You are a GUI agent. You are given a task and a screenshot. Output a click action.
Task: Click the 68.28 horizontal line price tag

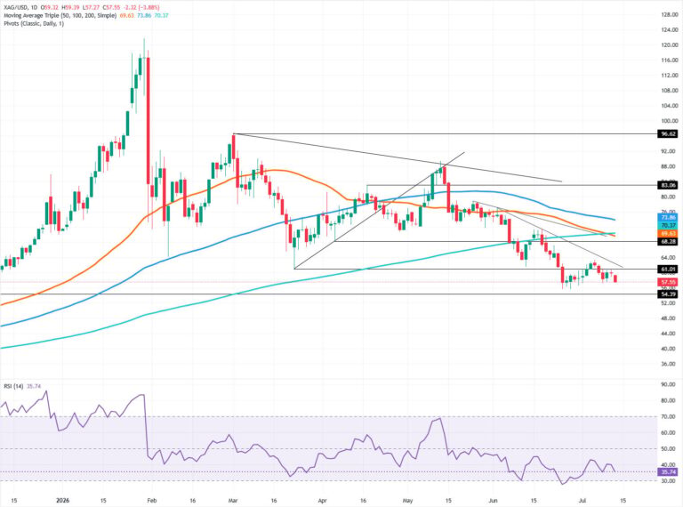[668, 241]
